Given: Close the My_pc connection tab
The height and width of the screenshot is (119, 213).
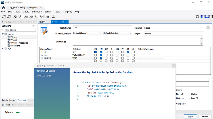Looking at the screenshot, I should click(40, 8).
